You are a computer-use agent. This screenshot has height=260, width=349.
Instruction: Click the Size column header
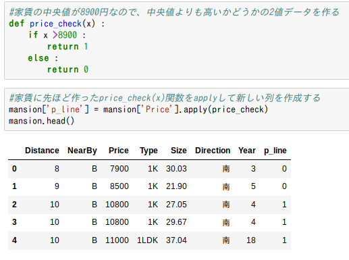tap(179, 151)
